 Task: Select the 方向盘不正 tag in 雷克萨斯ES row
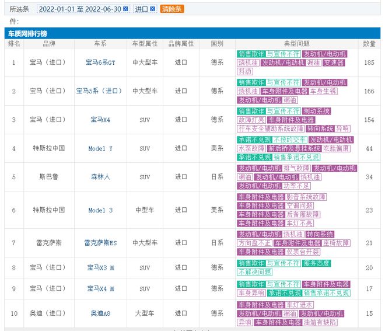tap(254, 243)
